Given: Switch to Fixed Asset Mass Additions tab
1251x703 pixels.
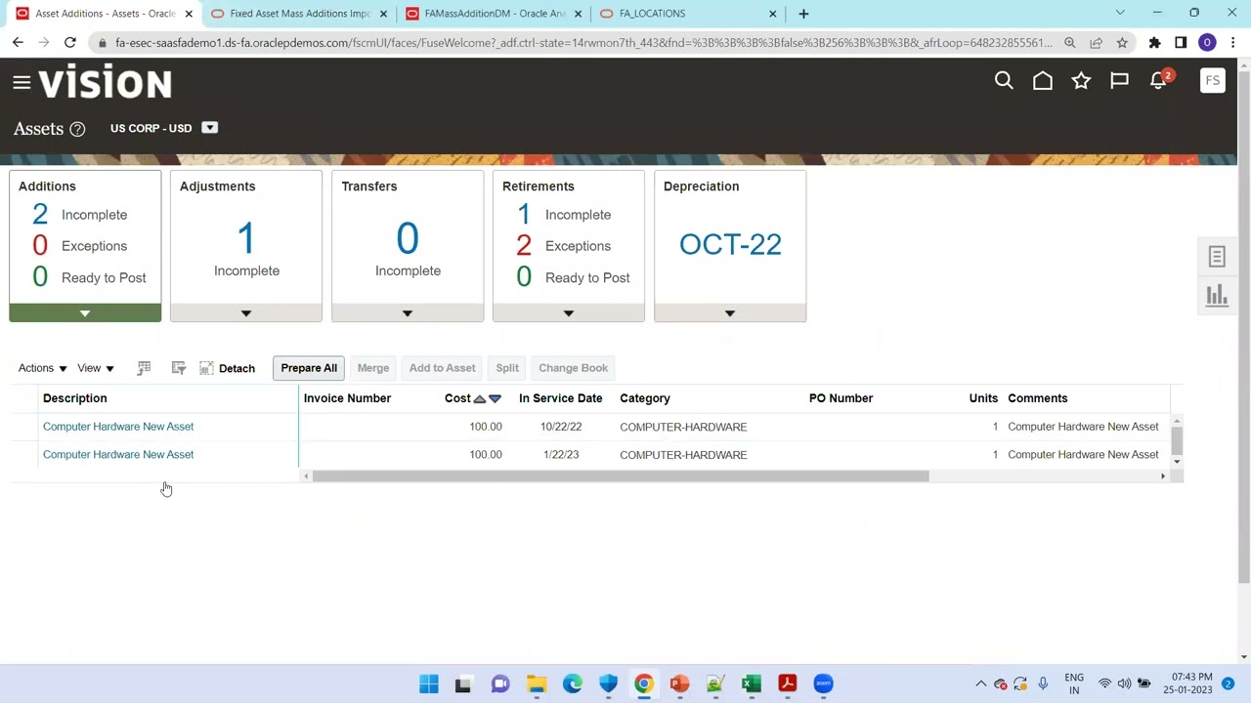Looking at the screenshot, I should coord(300,14).
